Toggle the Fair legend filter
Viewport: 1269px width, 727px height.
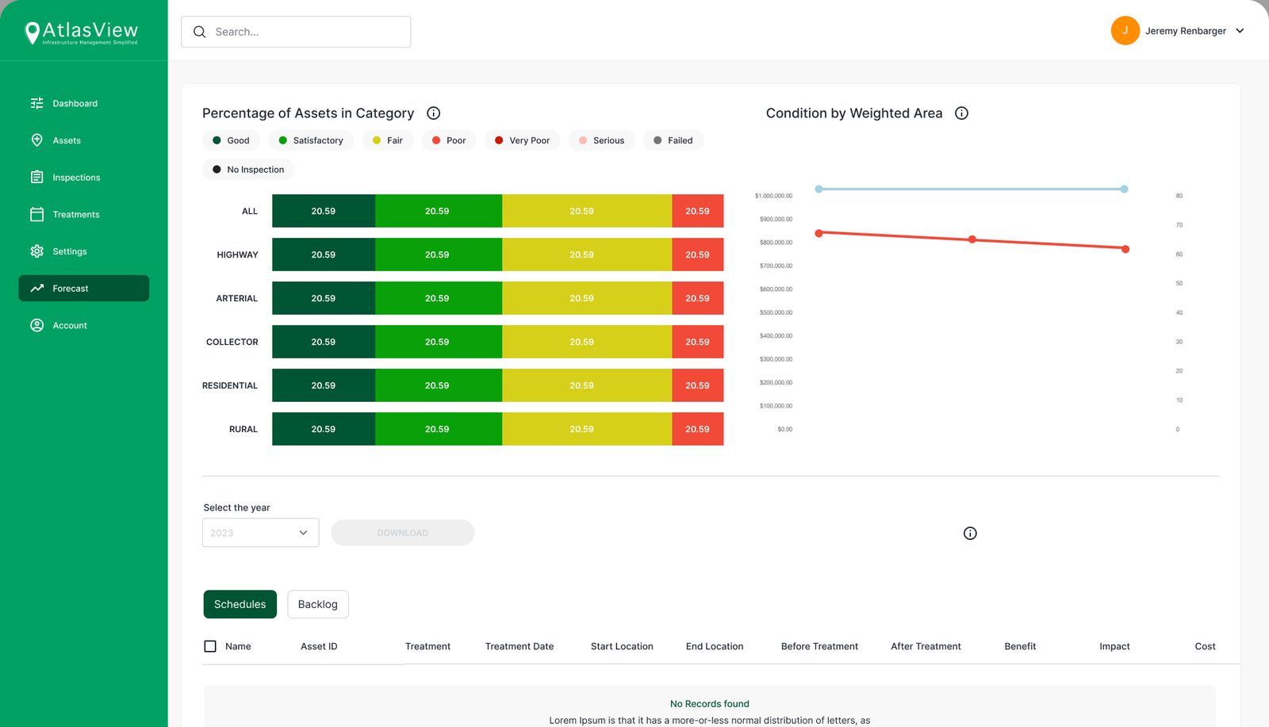(388, 140)
